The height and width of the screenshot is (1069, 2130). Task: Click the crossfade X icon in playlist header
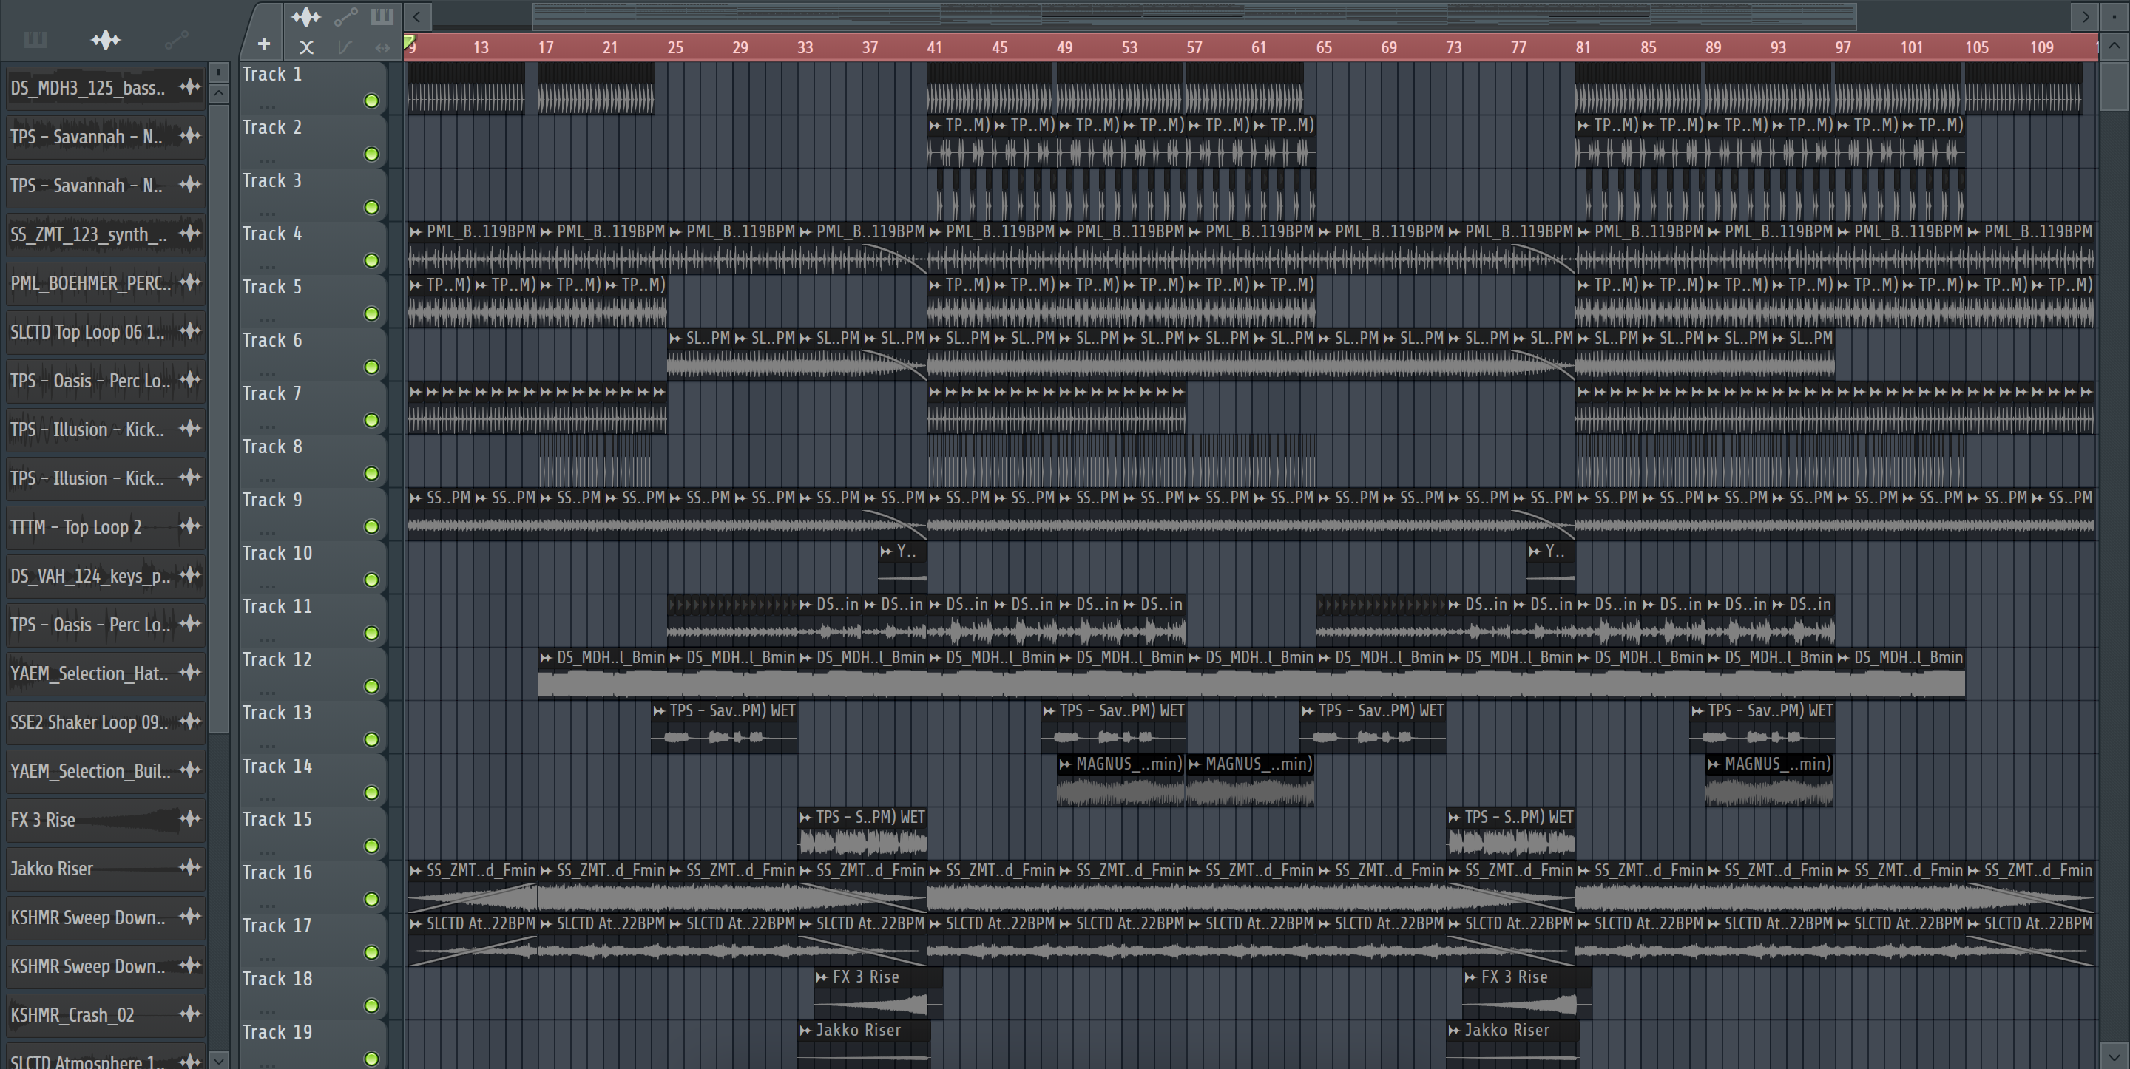click(x=306, y=48)
